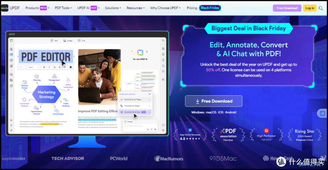The width and height of the screenshot is (328, 170).
Task: Click the Rising Star 2024 Award badge
Action: (305, 135)
